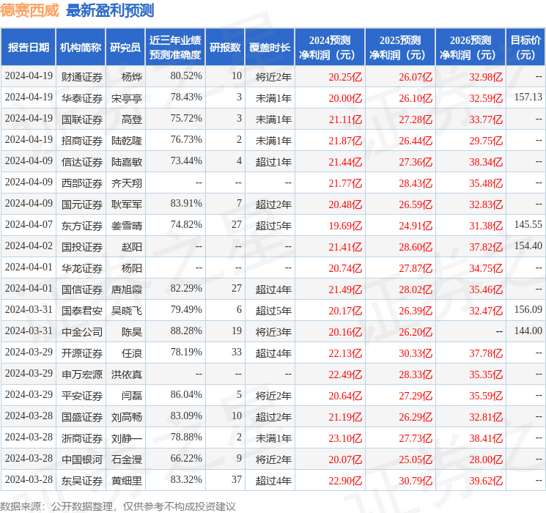The height and width of the screenshot is (513, 546).
Task: Select accuracy value 83.91%
Action: tap(186, 204)
